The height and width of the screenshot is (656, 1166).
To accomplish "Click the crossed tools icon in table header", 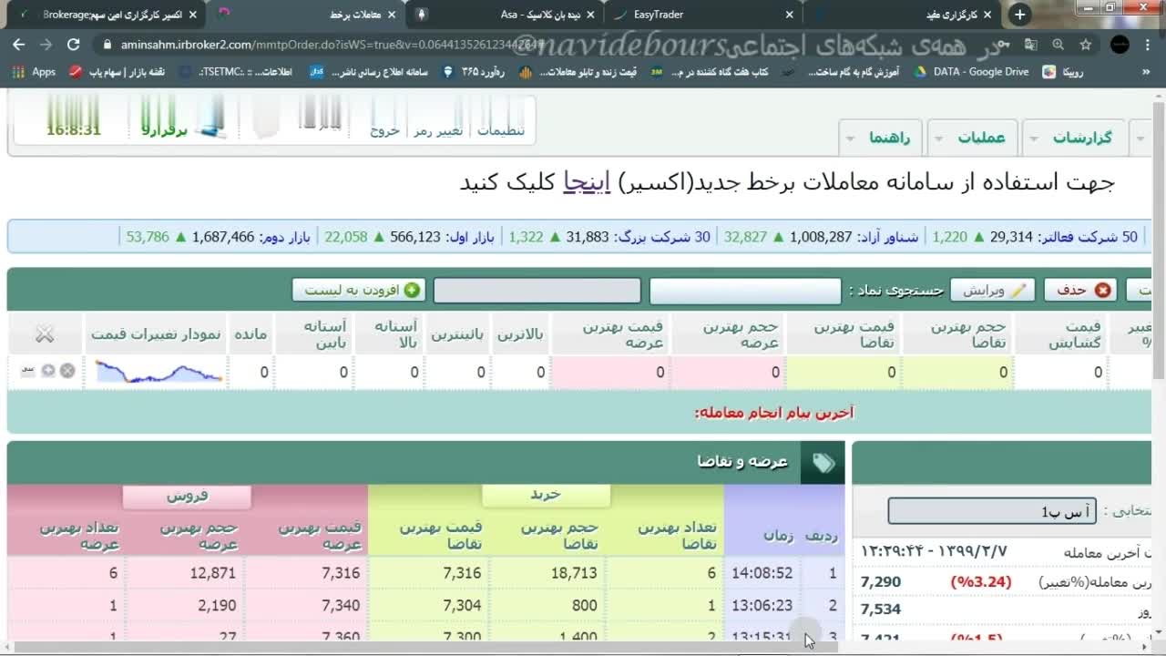I will [45, 334].
